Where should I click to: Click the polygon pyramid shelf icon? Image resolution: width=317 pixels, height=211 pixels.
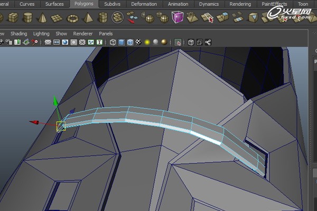tap(87, 18)
